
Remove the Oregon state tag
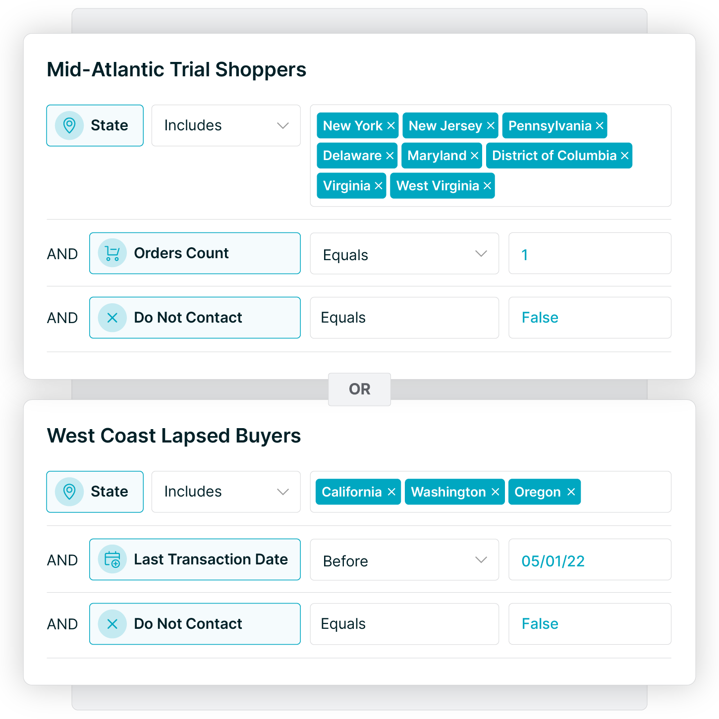570,492
